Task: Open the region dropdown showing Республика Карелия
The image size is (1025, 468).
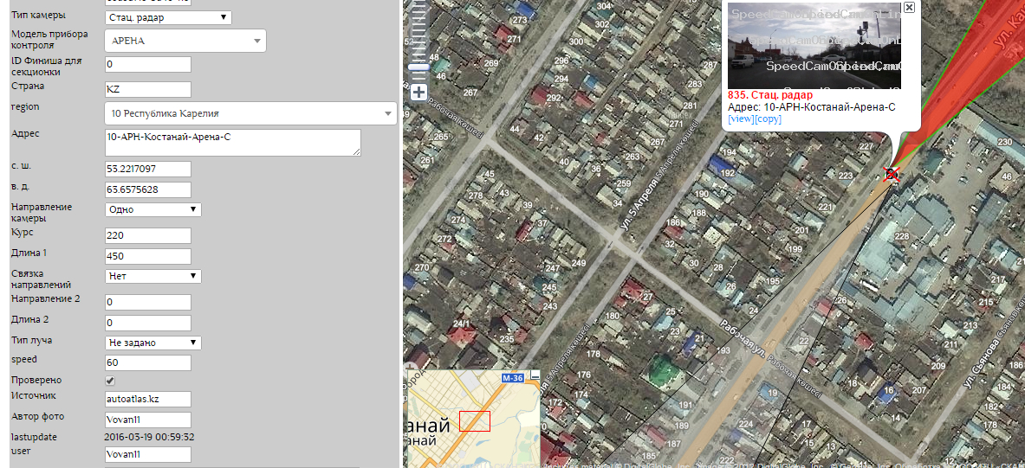Action: [x=250, y=113]
